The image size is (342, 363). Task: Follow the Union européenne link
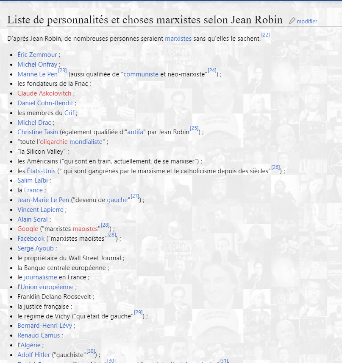pyautogui.click(x=47, y=287)
